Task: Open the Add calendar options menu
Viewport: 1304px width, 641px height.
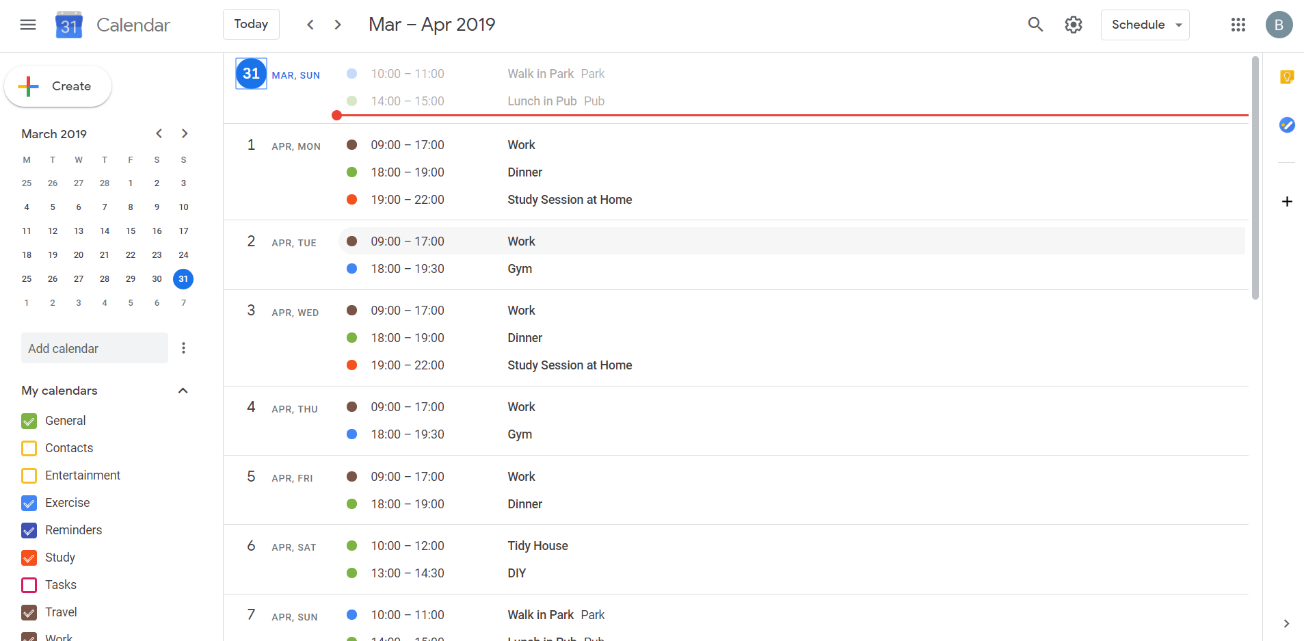Action: tap(183, 348)
